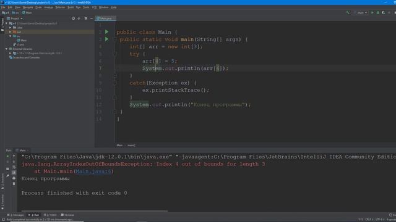Open the Run menu
Image resolution: width=396 pixels, height=222 pixels.
pos(79,7)
